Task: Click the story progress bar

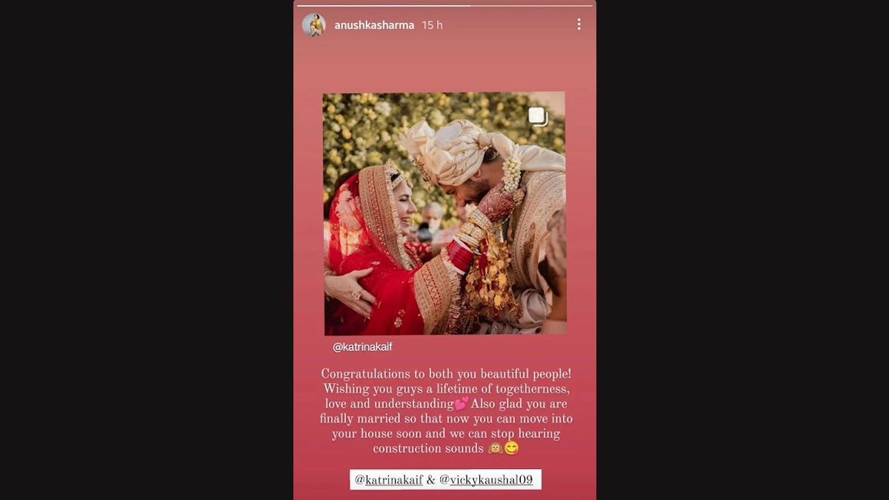Action: (x=444, y=5)
